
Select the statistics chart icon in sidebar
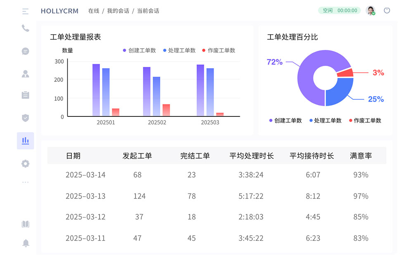click(x=25, y=140)
